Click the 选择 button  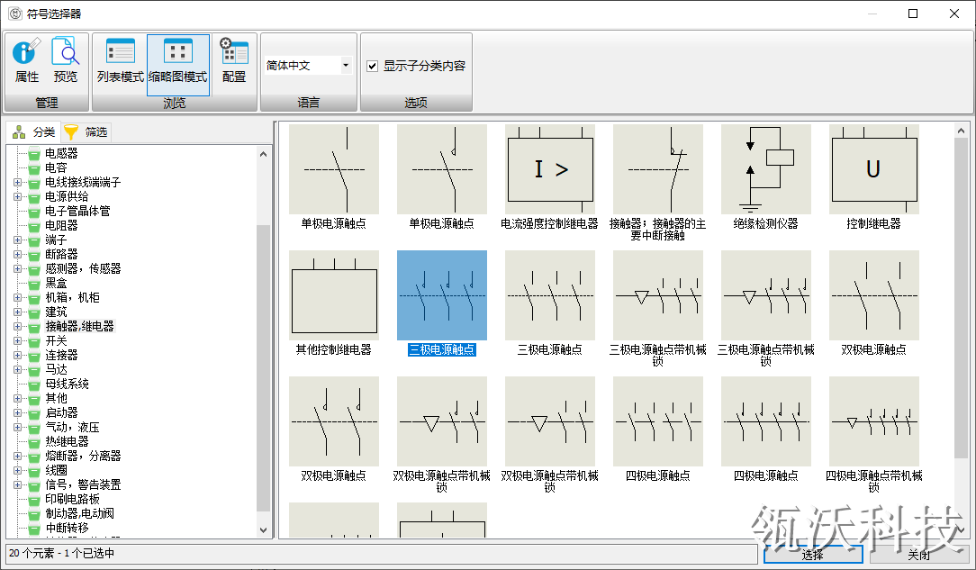pos(813,555)
